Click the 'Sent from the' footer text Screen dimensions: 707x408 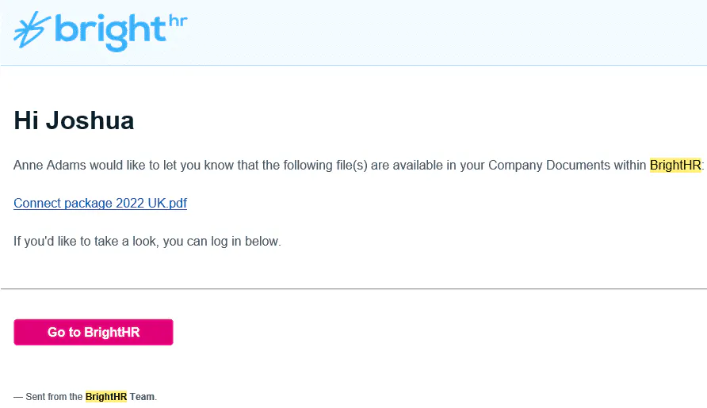click(x=52, y=396)
